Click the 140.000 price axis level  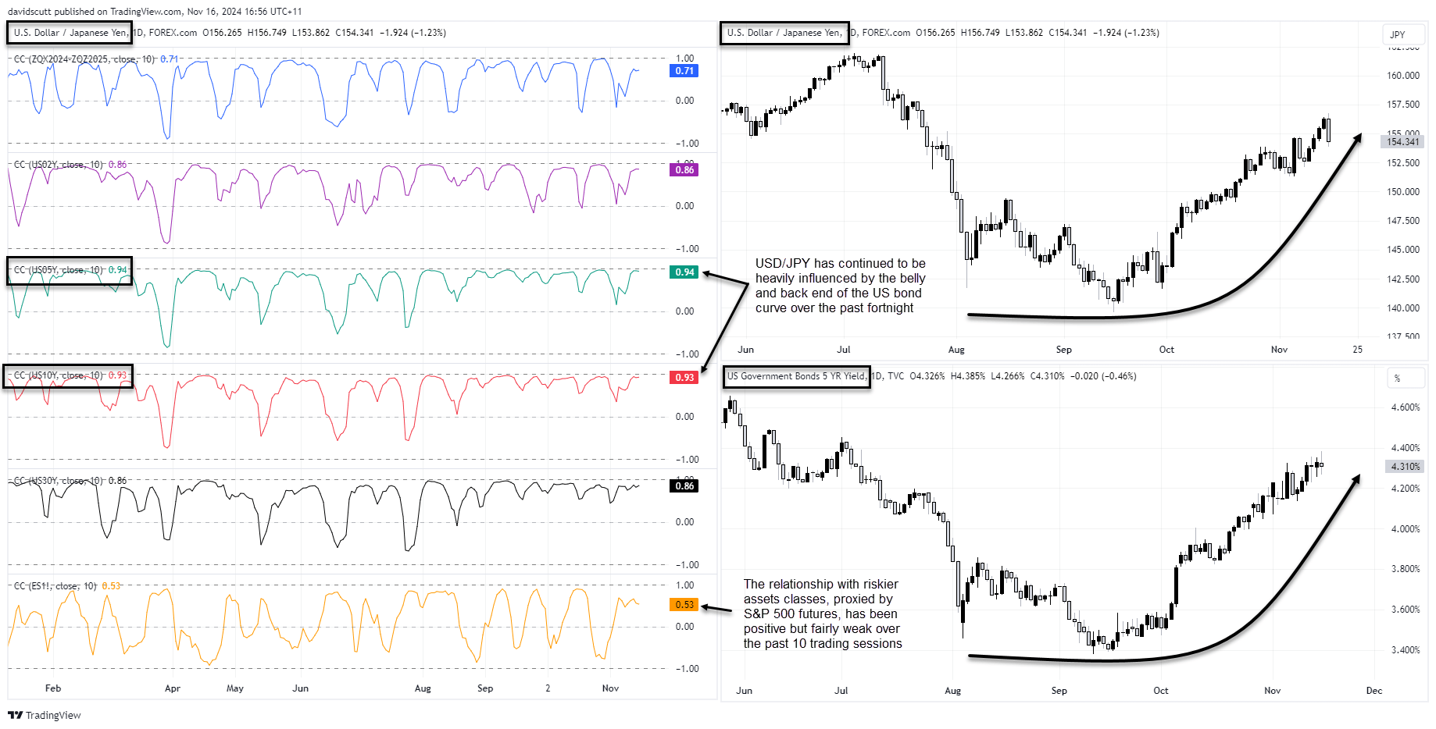pyautogui.click(x=1403, y=308)
